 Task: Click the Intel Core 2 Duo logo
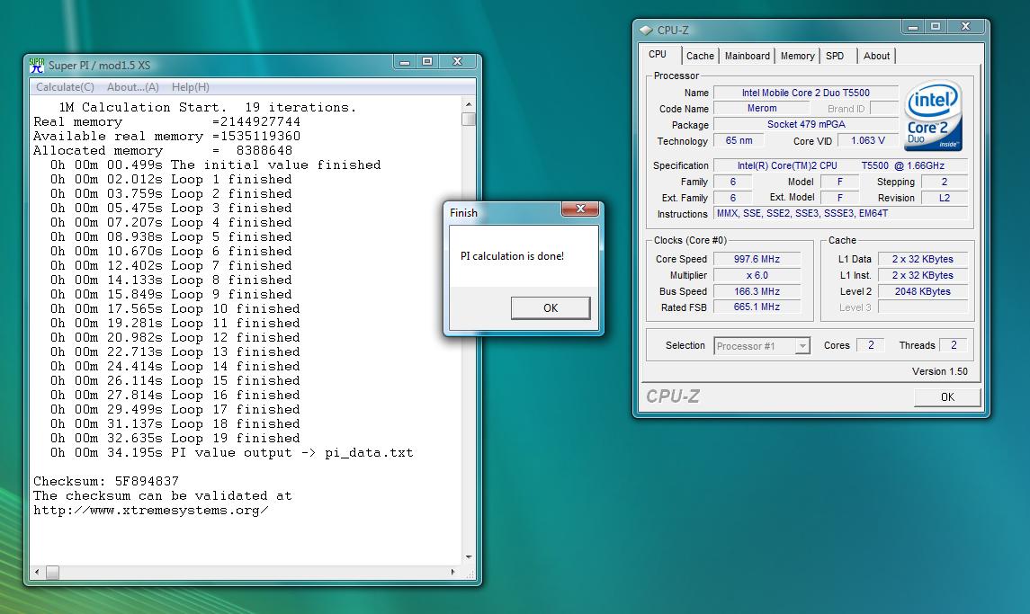pos(934,116)
